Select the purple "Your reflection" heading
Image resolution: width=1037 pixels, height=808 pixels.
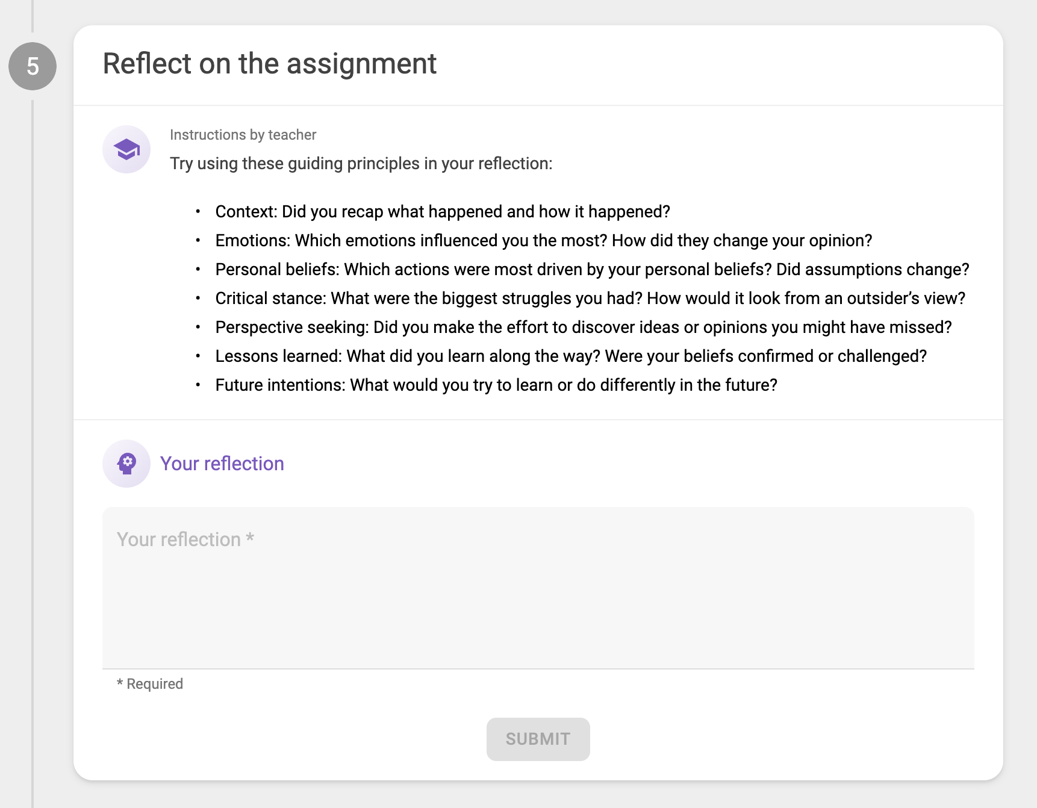coord(222,464)
